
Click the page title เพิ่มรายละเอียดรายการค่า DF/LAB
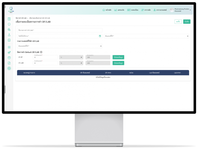pyautogui.click(x=33, y=22)
